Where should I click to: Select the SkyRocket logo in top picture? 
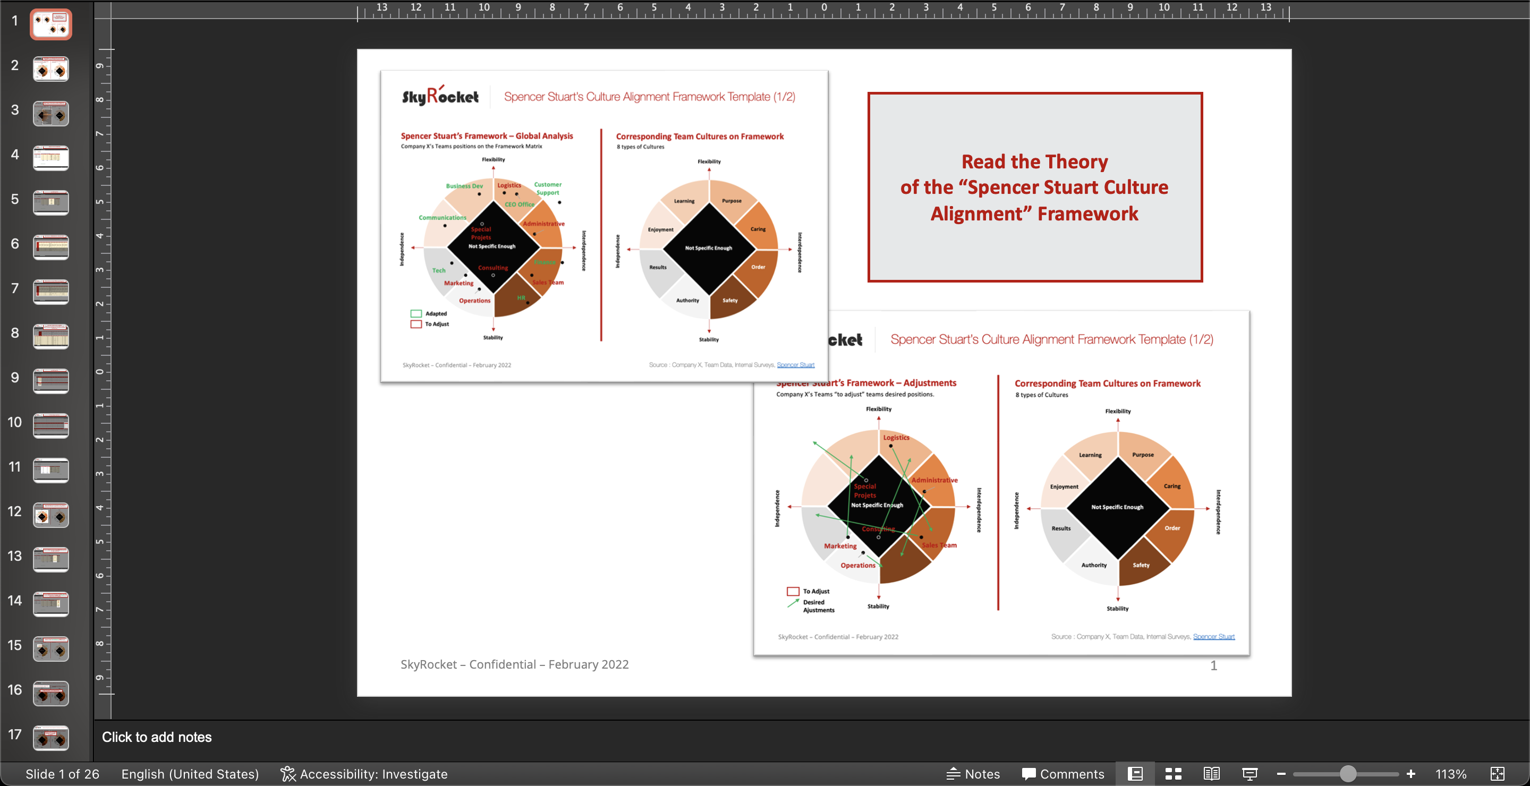coord(440,96)
